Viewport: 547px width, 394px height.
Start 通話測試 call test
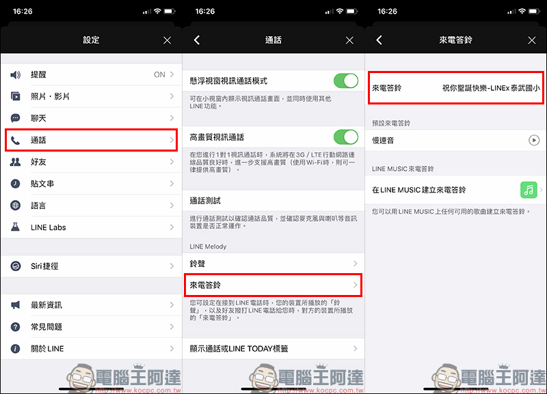click(x=273, y=201)
